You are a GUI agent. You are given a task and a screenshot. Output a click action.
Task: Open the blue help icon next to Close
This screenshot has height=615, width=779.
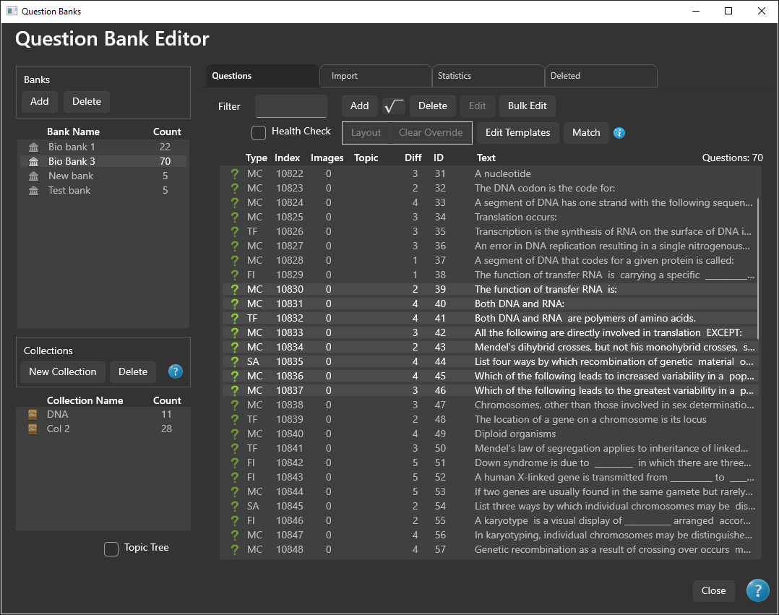coord(757,590)
